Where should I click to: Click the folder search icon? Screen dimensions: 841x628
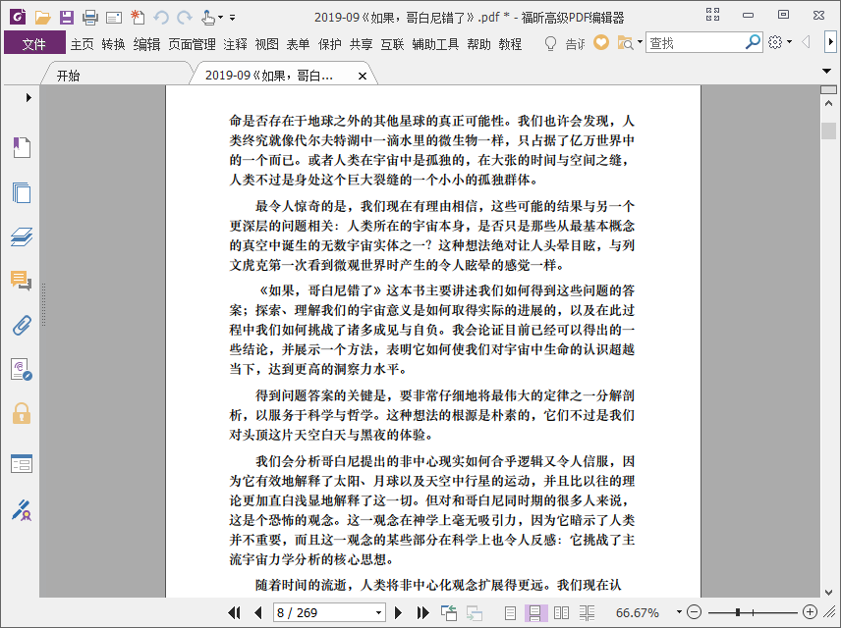[625, 43]
